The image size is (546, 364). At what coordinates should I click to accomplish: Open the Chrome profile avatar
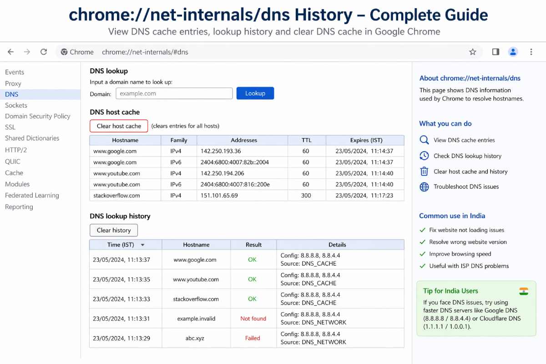click(513, 52)
